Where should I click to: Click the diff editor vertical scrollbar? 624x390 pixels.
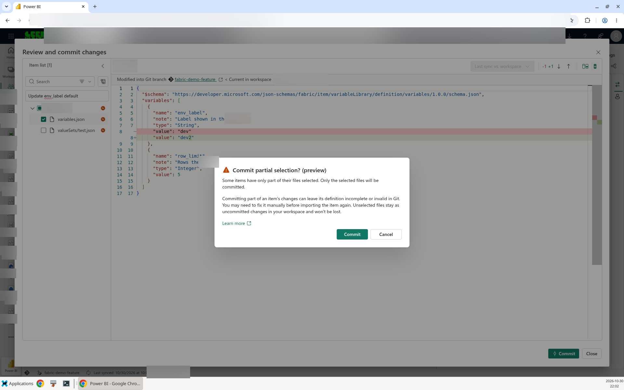tap(597, 175)
